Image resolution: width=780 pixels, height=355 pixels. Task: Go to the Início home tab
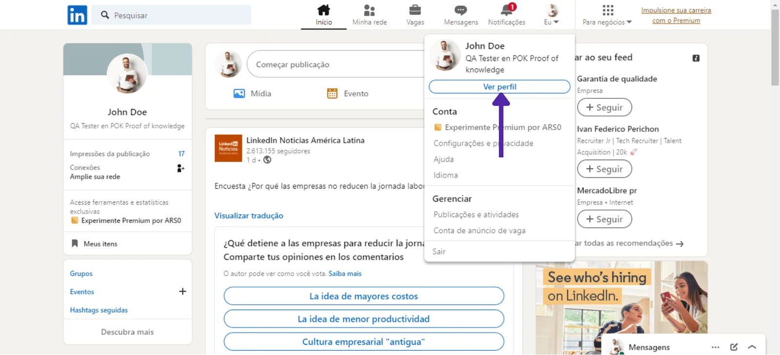tap(324, 15)
